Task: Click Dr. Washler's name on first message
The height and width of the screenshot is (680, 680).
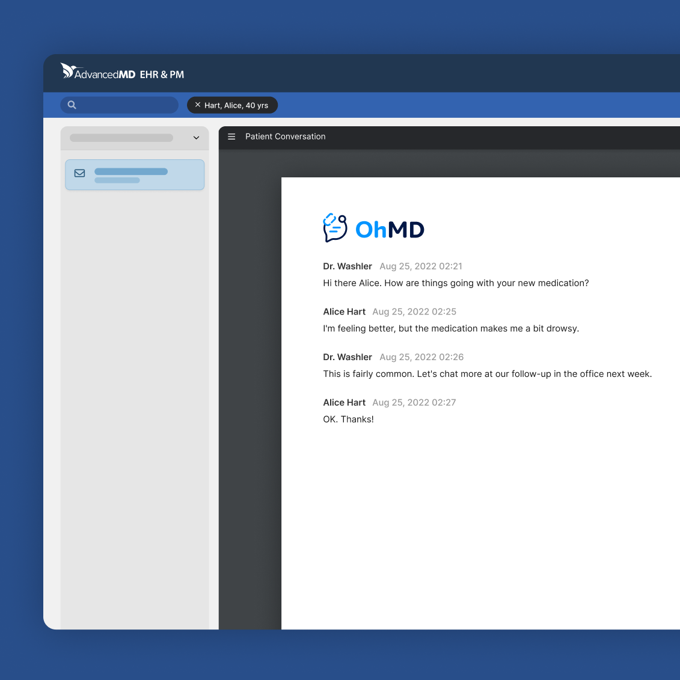Action: point(348,266)
